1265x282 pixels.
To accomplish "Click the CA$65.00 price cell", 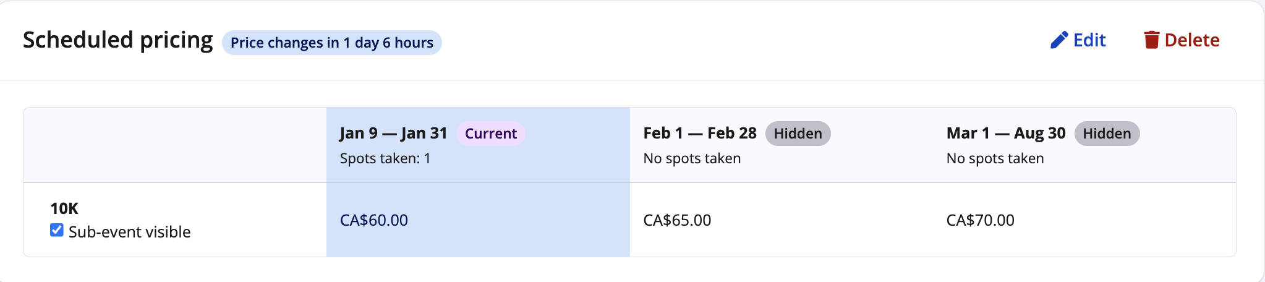I will coord(677,220).
